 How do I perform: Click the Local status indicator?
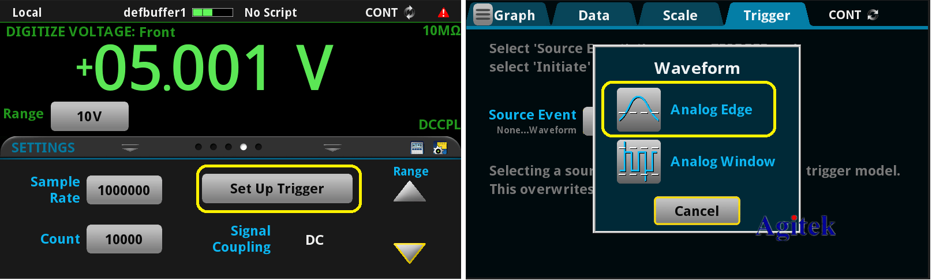pyautogui.click(x=27, y=13)
